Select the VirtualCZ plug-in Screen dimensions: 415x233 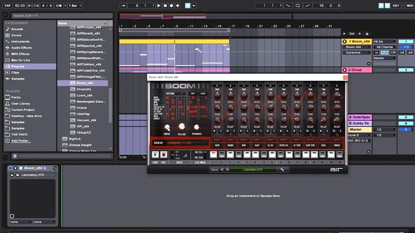pyautogui.click(x=84, y=132)
